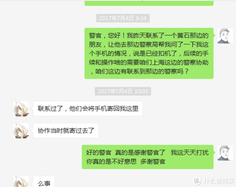The width and height of the screenshot is (236, 187).
Task: Click the text line starting 警官，您好
Action: click(x=149, y=36)
